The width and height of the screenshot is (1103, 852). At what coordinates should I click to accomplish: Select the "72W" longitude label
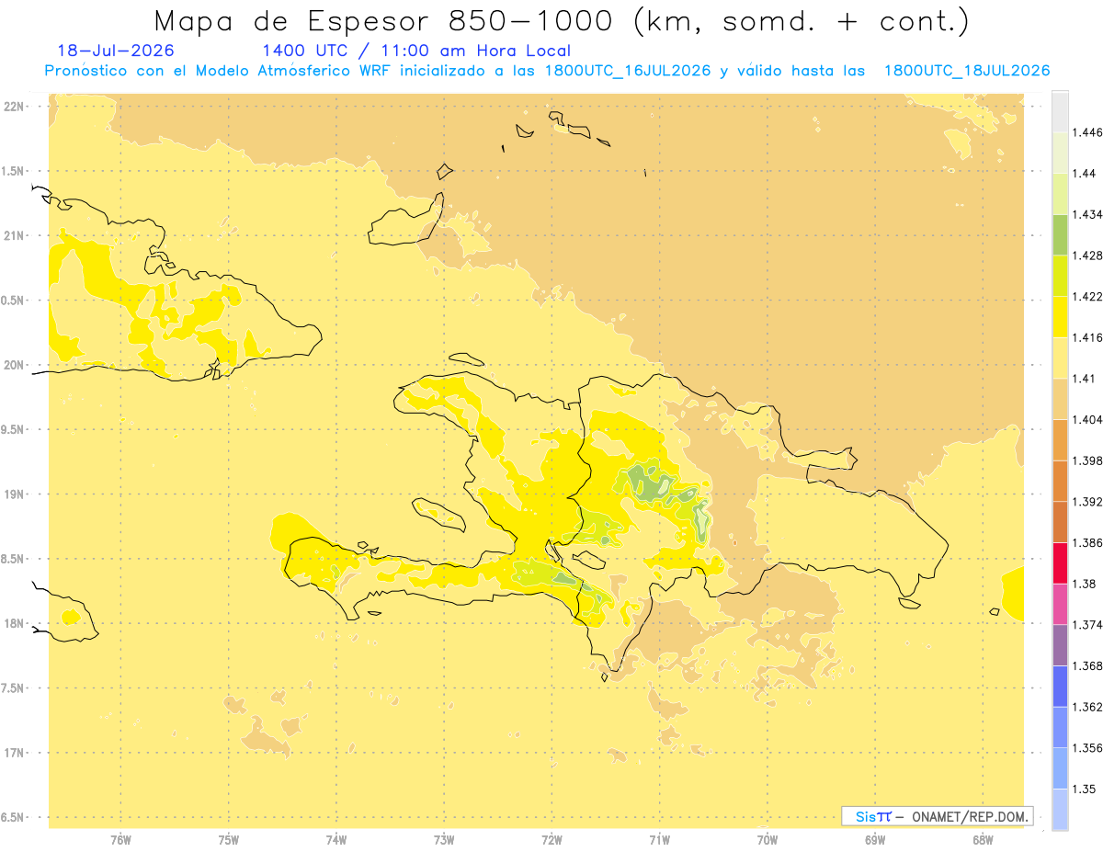coord(551,840)
